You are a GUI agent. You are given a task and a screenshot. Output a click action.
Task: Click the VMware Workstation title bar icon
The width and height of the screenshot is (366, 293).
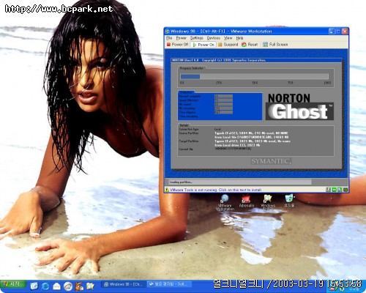(168, 31)
